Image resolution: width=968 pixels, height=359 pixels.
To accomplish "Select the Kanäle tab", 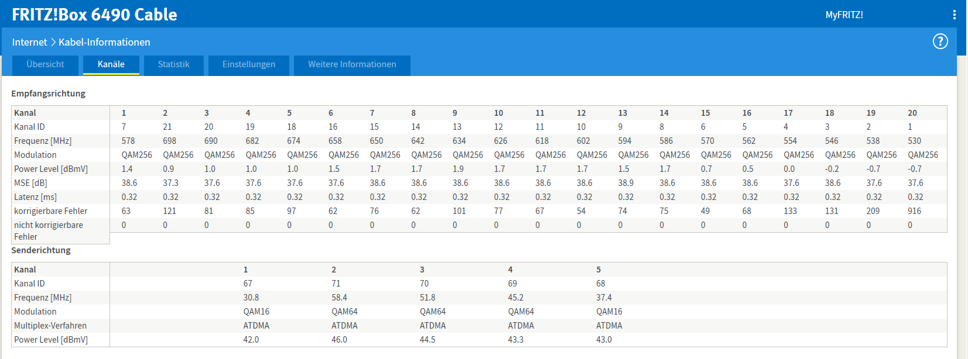I will point(111,64).
